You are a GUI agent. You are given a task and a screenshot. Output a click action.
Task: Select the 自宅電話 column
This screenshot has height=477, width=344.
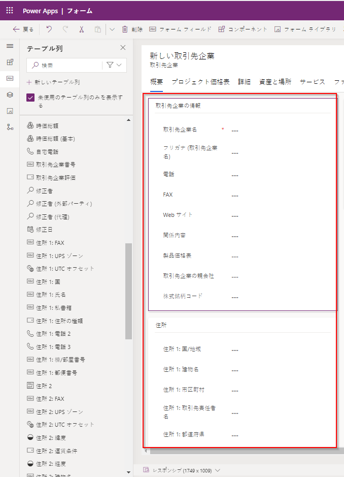click(43, 151)
